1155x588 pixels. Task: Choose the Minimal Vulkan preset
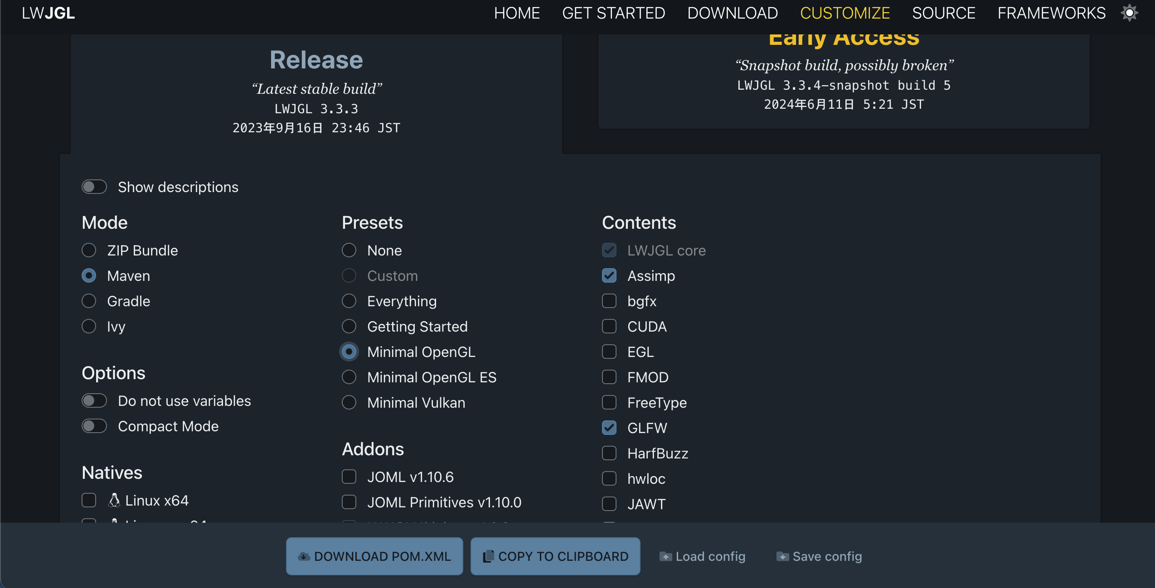pyautogui.click(x=349, y=403)
